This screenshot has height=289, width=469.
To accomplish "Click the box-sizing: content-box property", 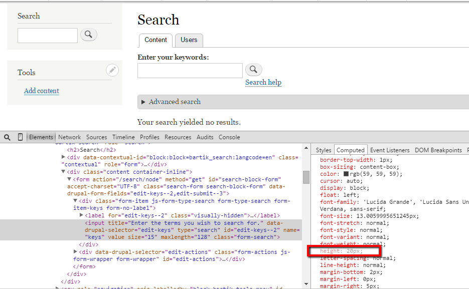I will (x=360, y=167).
